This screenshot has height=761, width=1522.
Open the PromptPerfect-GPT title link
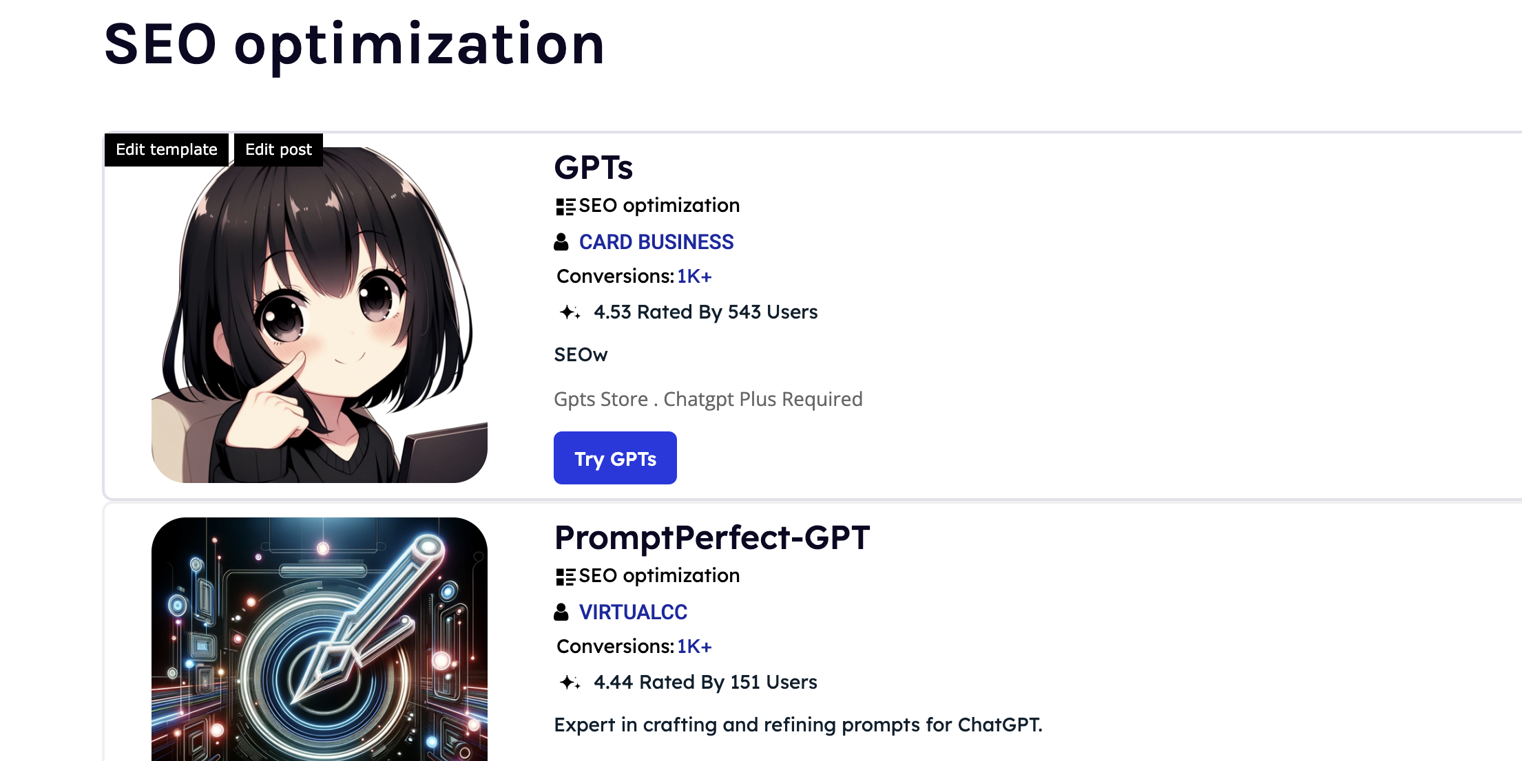[x=712, y=537]
